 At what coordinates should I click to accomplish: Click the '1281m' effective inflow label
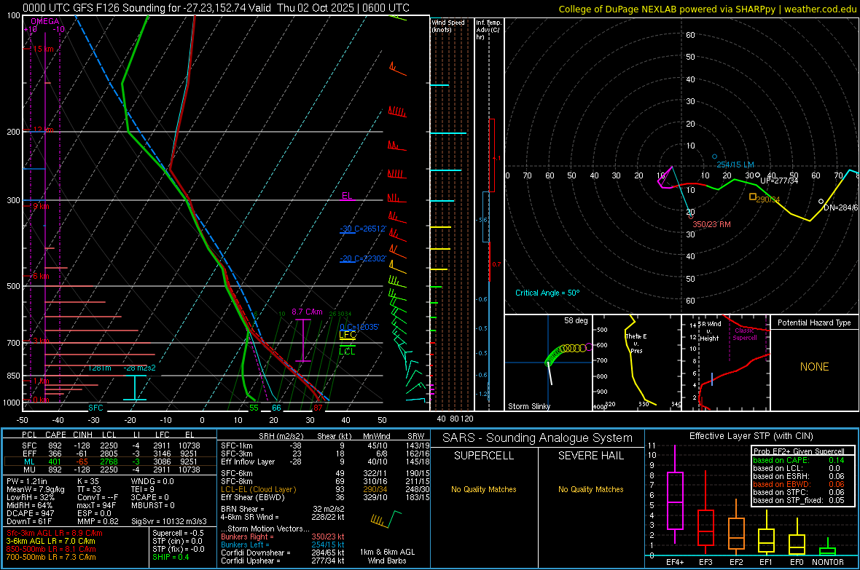99,368
